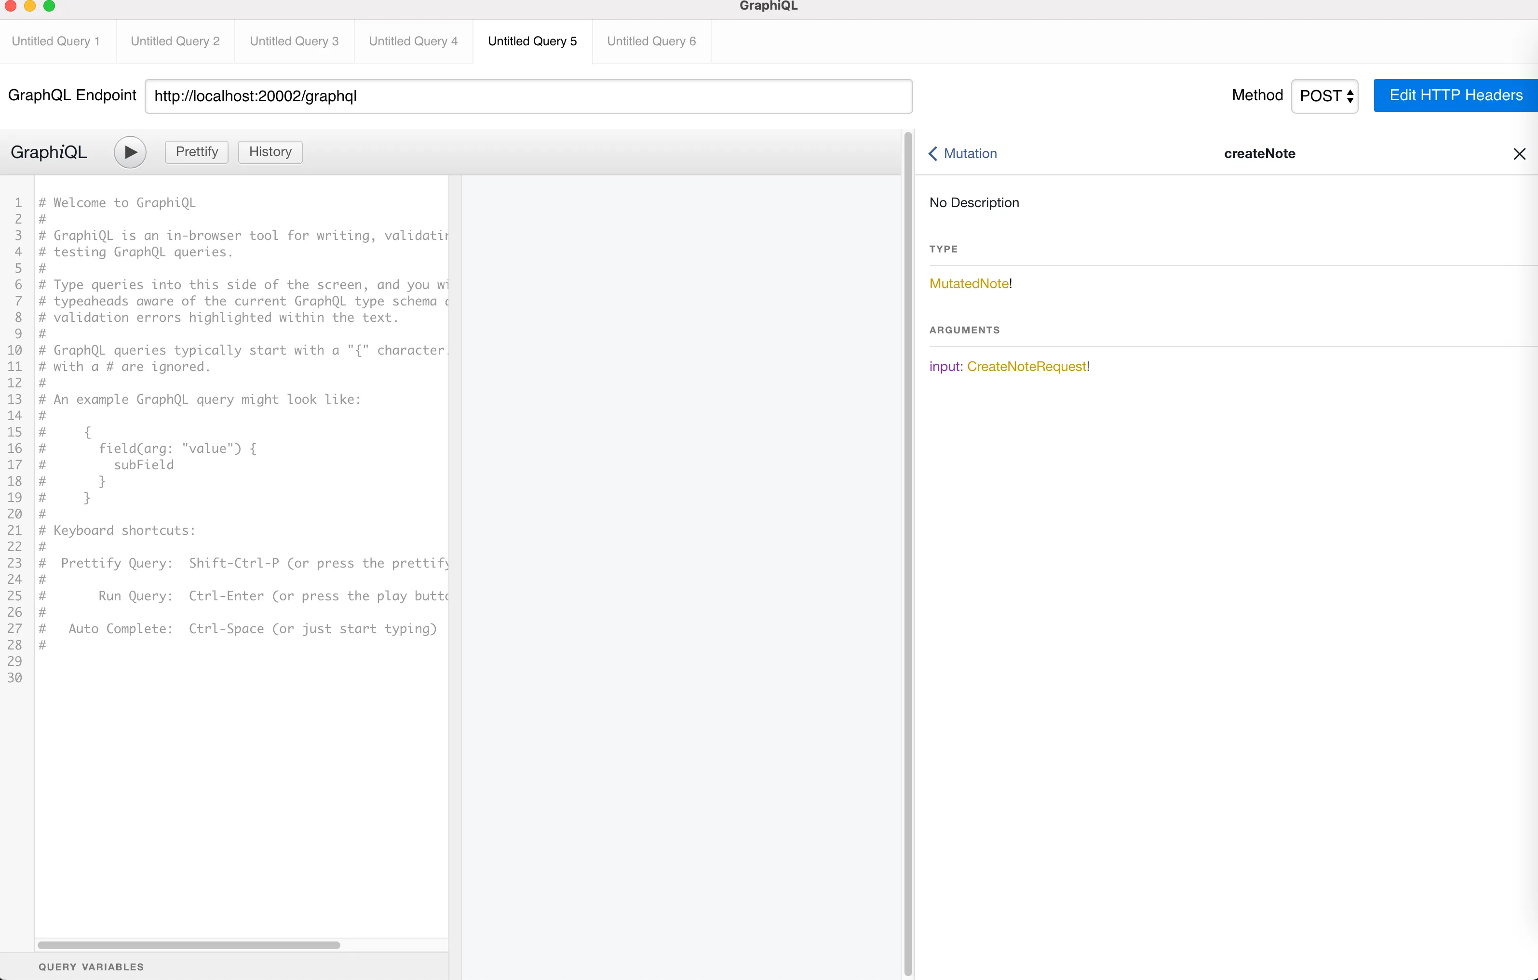The height and width of the screenshot is (980, 1538).
Task: Switch to Untitled Query 1 tab
Action: coord(57,41)
